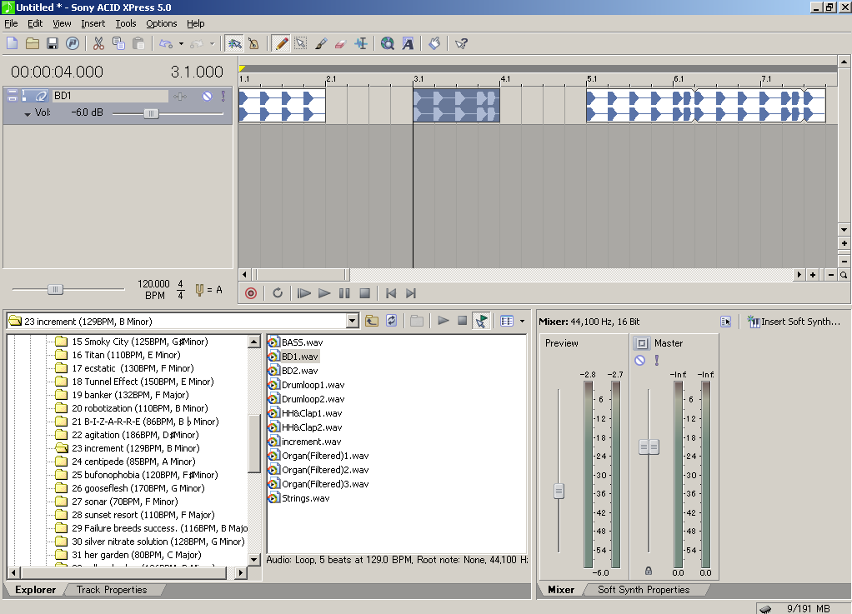Click the 120.000 BPM tempo value

point(153,284)
